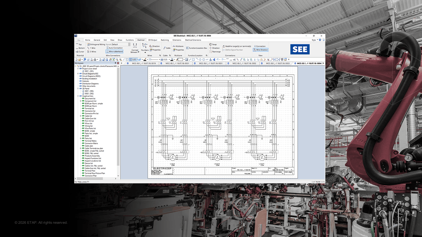Select the Orthogonal Wiring tool
This screenshot has height=237, width=422.
coord(96,44)
